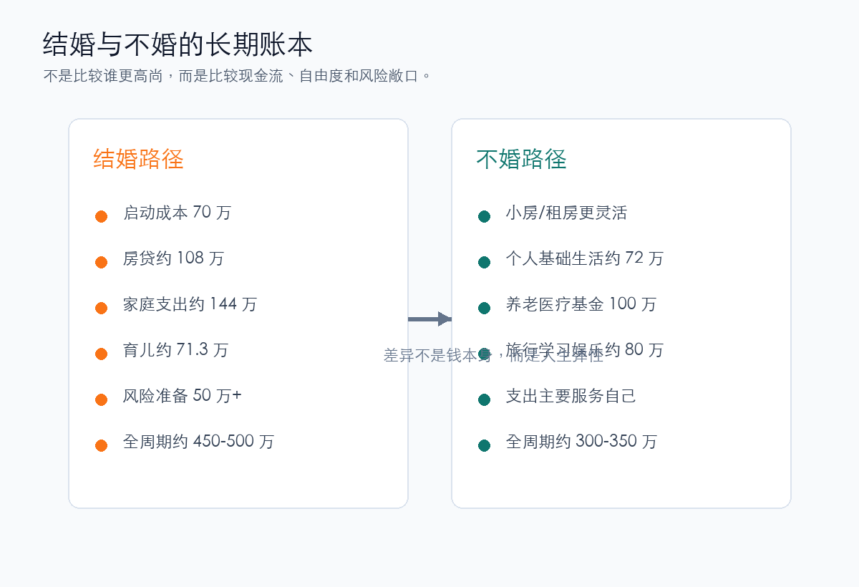The image size is (859, 587).
Task: Click the orange bullet beside 全周期约 450-500 万
Action: 101,445
